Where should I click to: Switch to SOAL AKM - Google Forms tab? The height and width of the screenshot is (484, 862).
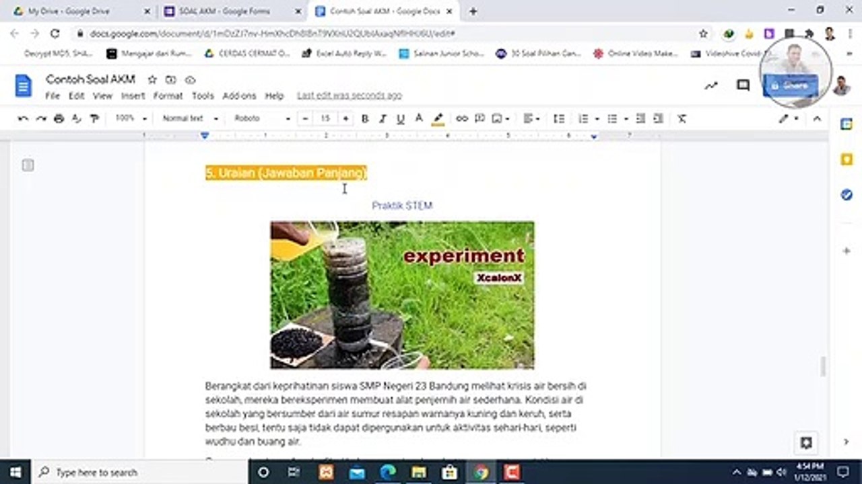pos(232,11)
